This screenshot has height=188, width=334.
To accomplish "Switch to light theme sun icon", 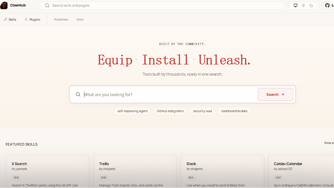I will pyautogui.click(x=303, y=6).
